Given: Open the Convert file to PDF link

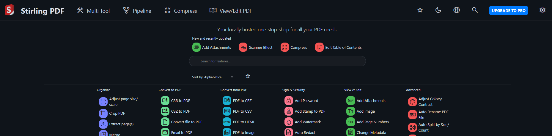Looking at the screenshot, I should pos(186,122).
